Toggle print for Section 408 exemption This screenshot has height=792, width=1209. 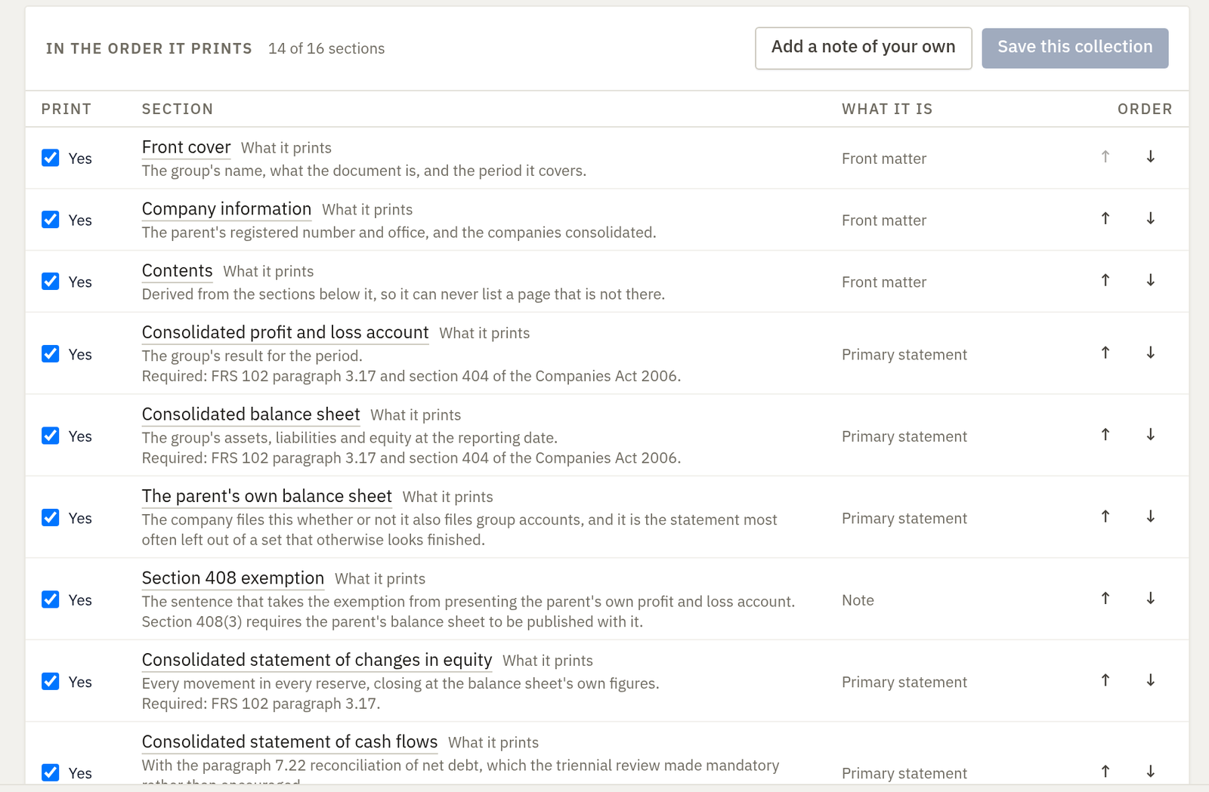51,599
